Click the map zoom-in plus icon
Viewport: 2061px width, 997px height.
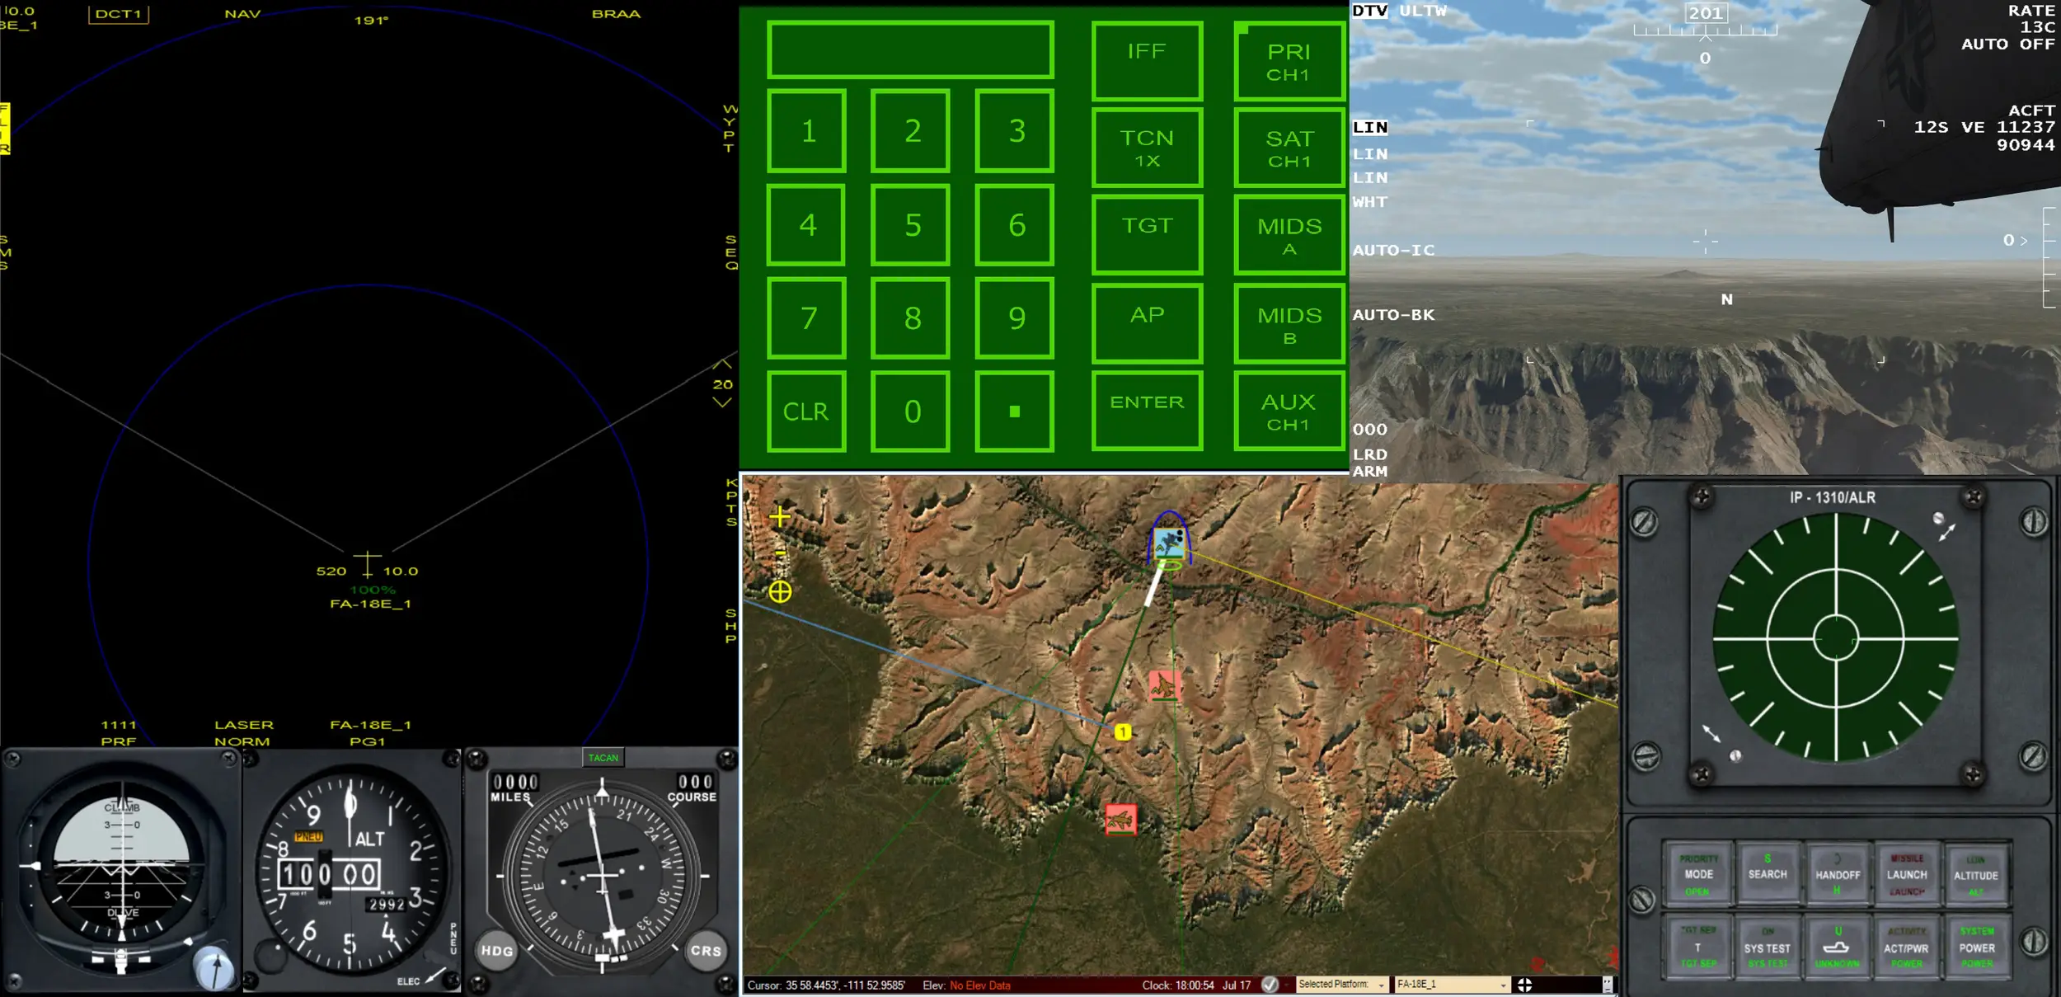pyautogui.click(x=779, y=517)
